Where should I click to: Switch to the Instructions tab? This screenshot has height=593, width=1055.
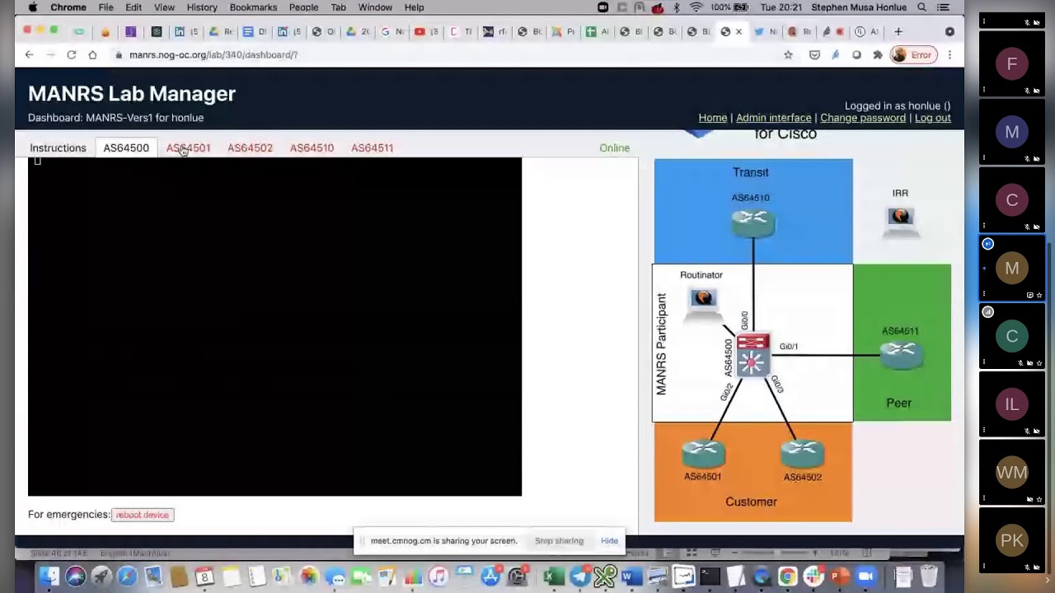(58, 147)
